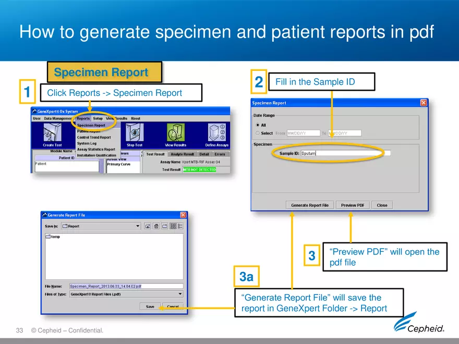Screen dimensions: 459x344
Task: Click Preview PDF in the Specimen Report dialog
Action: [353, 205]
